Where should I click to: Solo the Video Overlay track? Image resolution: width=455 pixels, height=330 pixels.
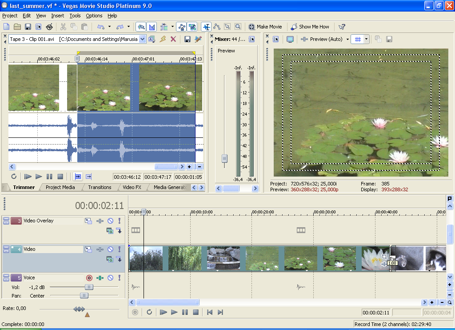(119, 221)
